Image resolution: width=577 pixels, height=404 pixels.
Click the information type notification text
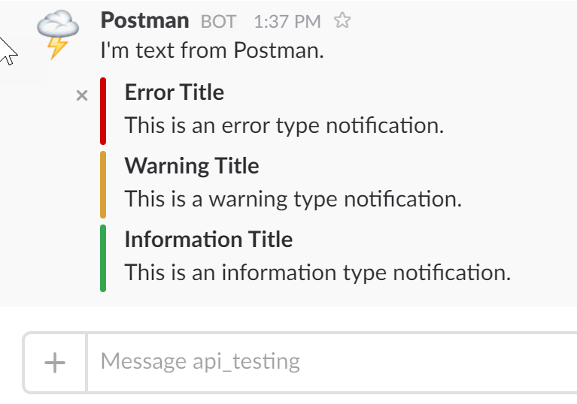click(x=317, y=272)
